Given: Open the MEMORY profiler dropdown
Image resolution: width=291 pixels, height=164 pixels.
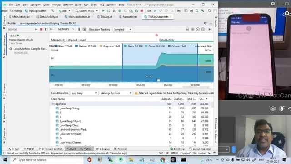Looking at the screenshot, I should click(66, 29).
